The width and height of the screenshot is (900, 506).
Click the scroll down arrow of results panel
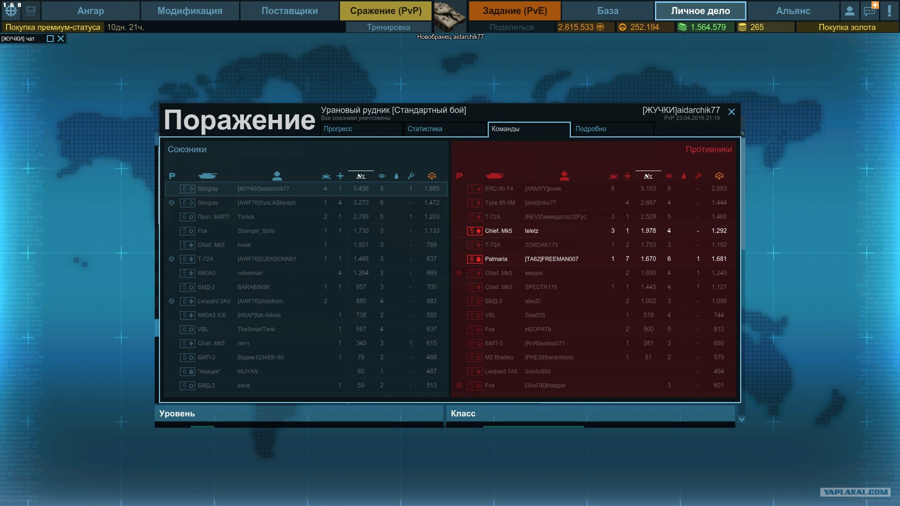pyautogui.click(x=742, y=419)
